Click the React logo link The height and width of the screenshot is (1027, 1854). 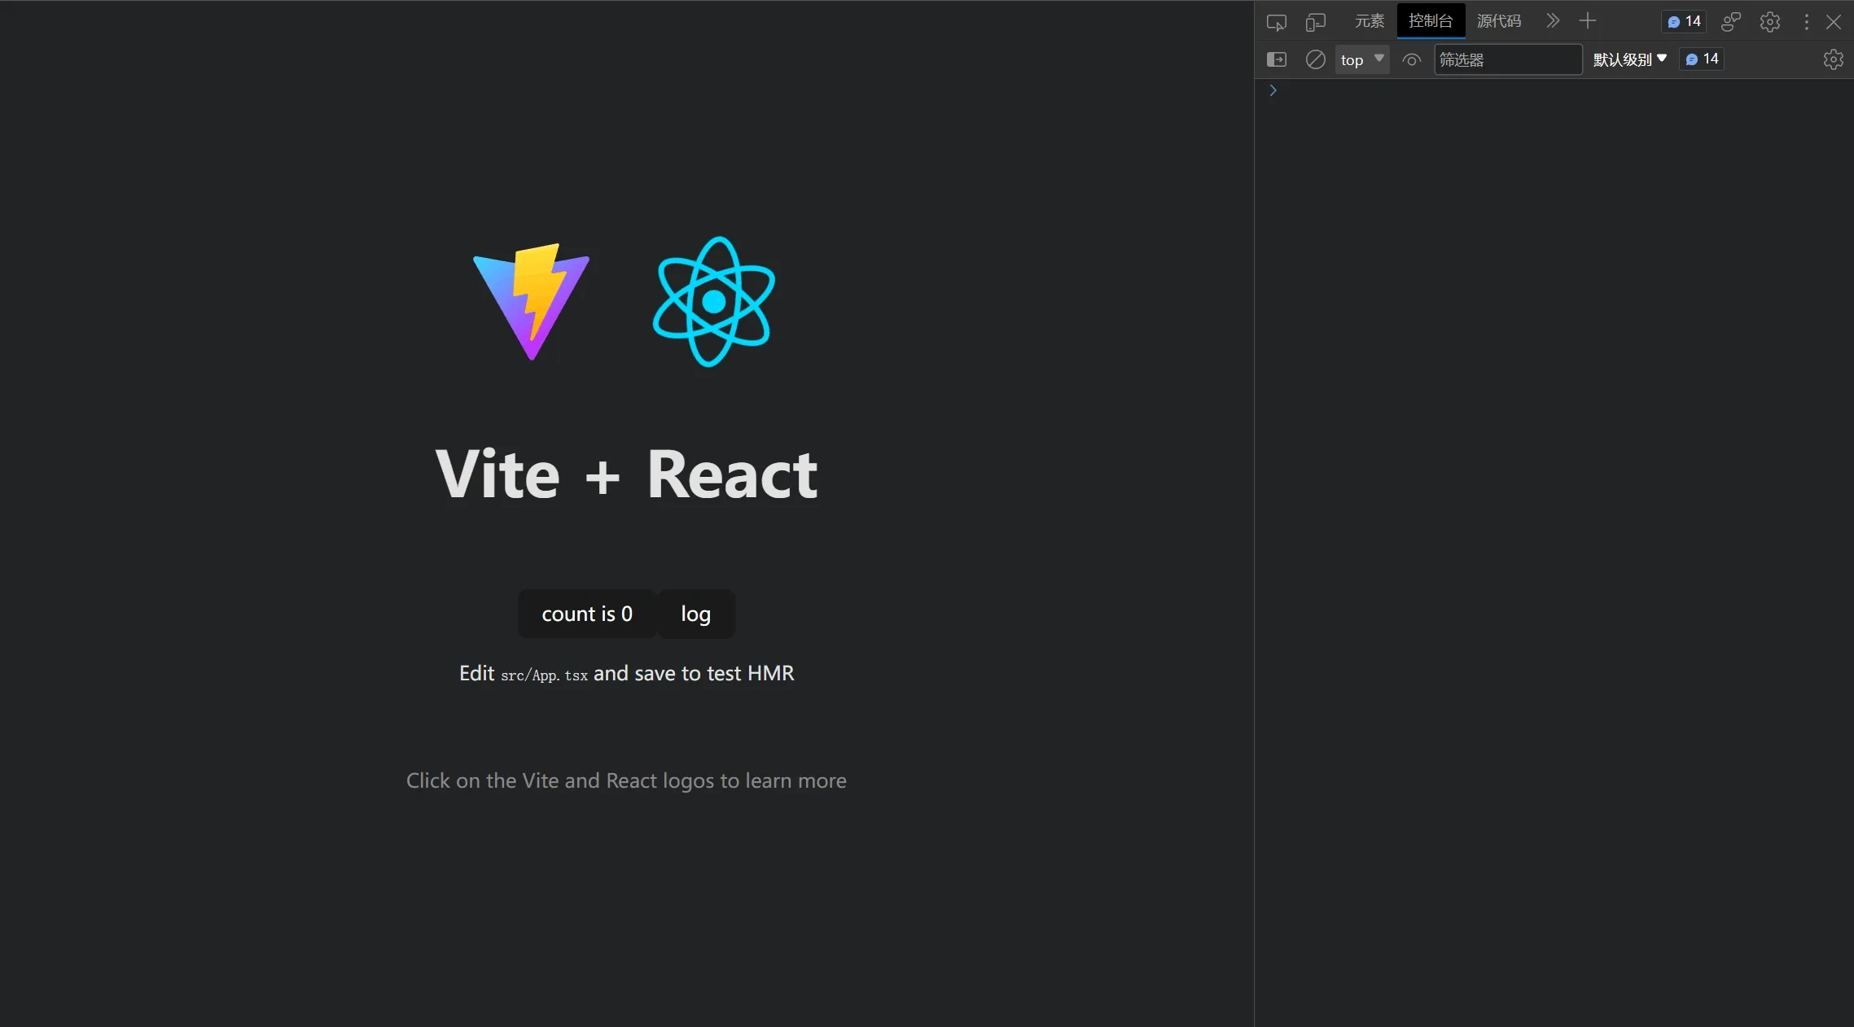point(713,301)
